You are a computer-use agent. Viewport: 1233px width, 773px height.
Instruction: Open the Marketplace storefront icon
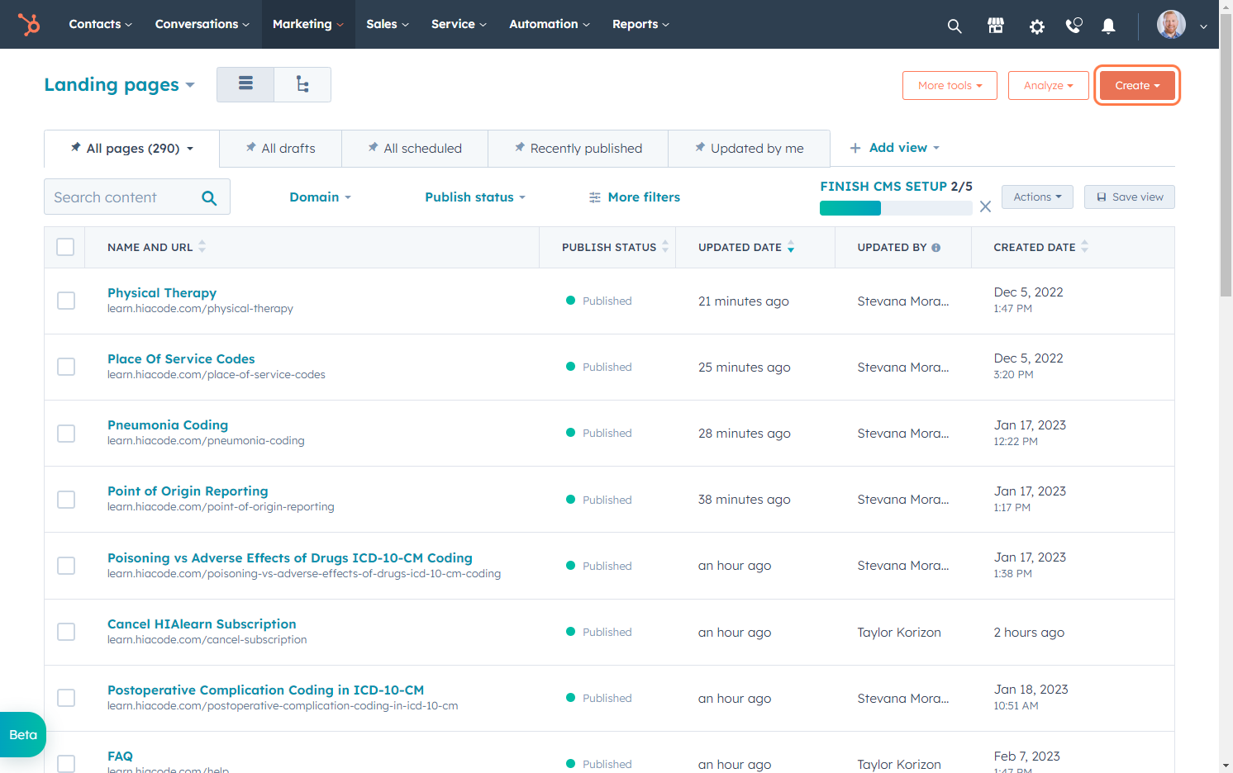pos(996,26)
